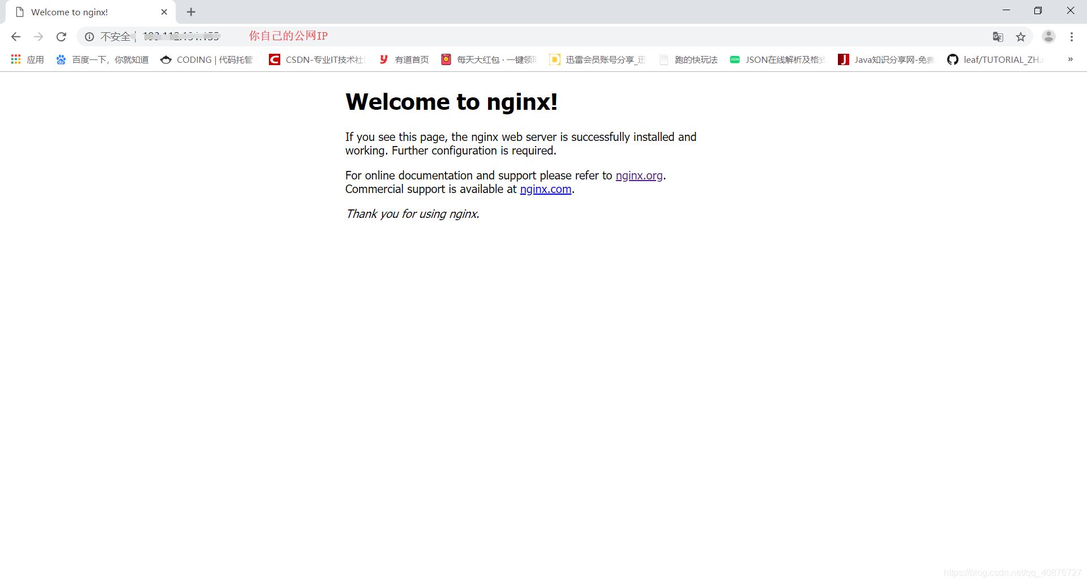This screenshot has height=583, width=1087.
Task: Follow the nginx.com link
Action: coord(545,189)
